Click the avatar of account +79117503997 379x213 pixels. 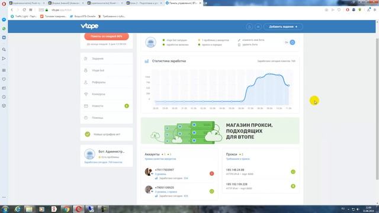(149, 172)
